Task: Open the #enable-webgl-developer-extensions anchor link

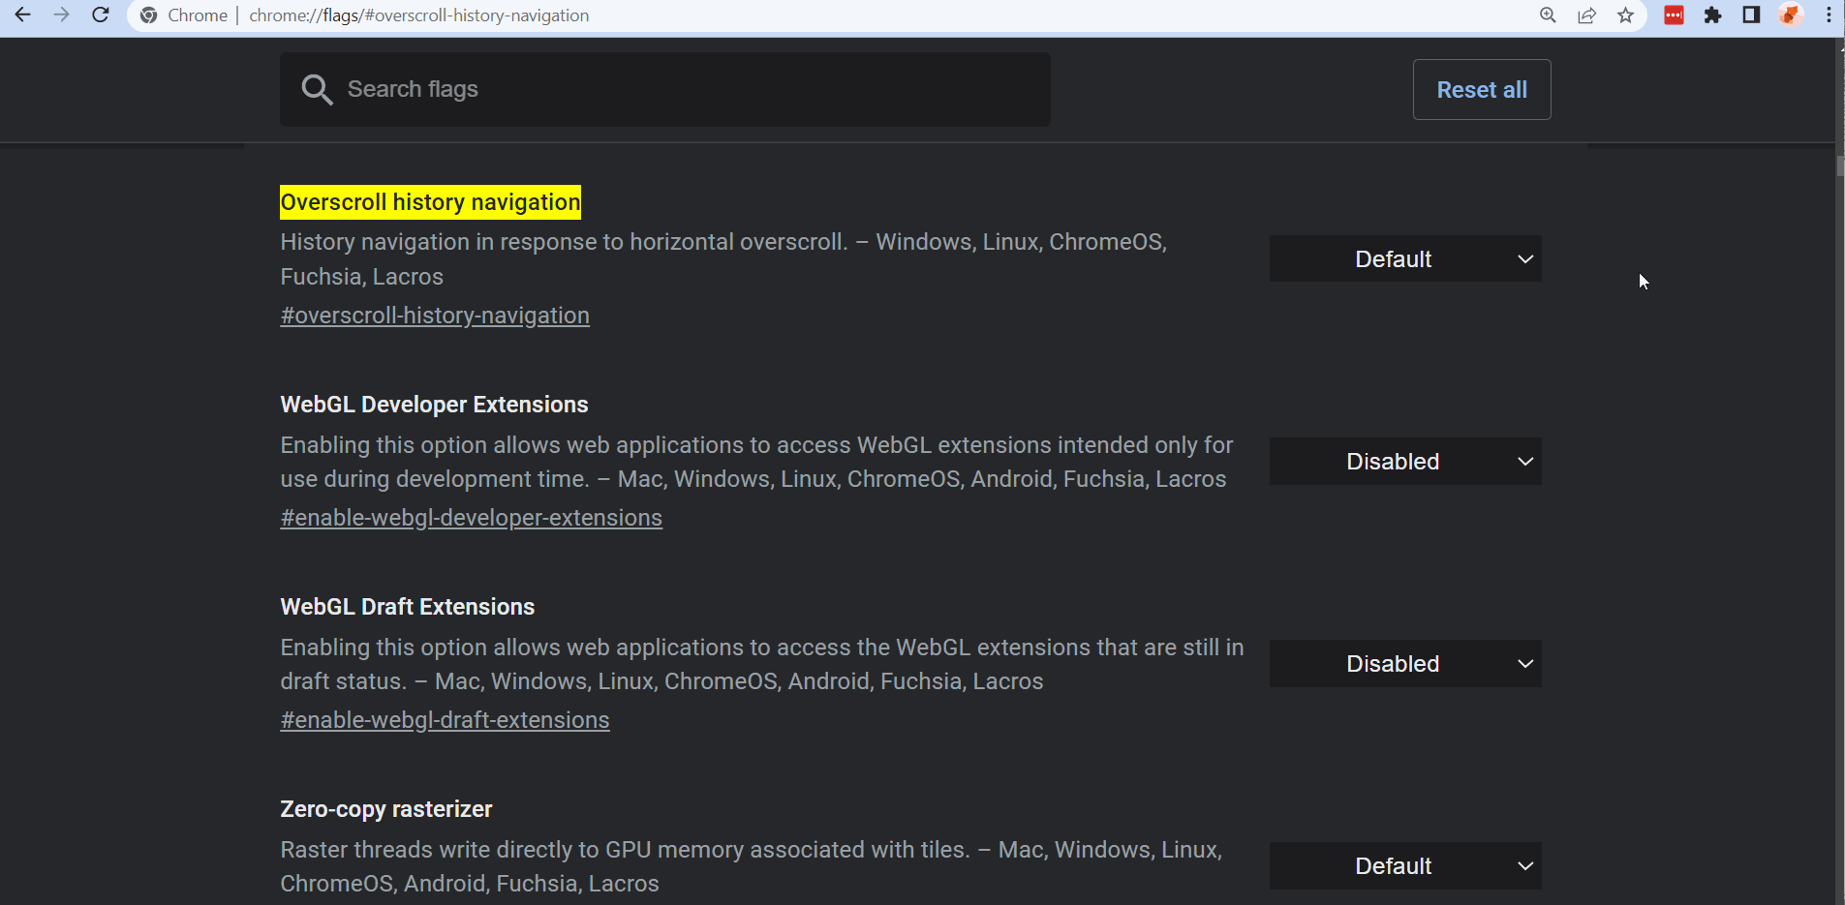Action: point(471,519)
